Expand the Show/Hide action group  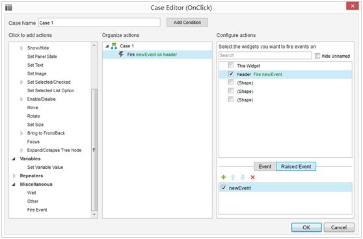point(21,48)
